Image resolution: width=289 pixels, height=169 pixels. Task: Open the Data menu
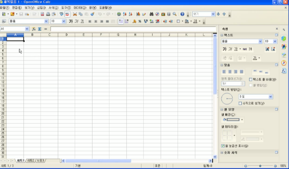[x=80, y=8]
